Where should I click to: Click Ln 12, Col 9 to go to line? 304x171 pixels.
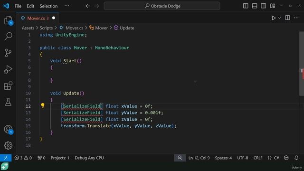pos(199,158)
